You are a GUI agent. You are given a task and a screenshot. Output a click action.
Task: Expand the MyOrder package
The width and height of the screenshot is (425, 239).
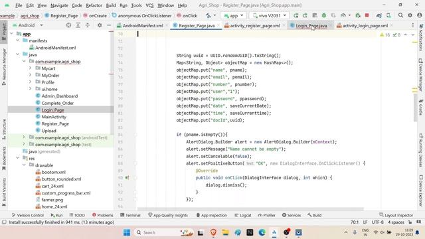click(30, 75)
